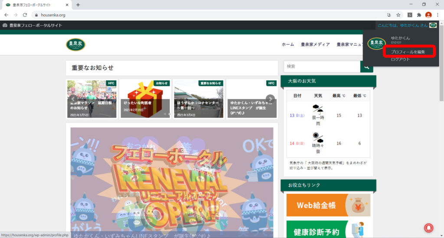The height and width of the screenshot is (238, 444).
Task: Click the search magnifier button
Action: [x=367, y=67]
